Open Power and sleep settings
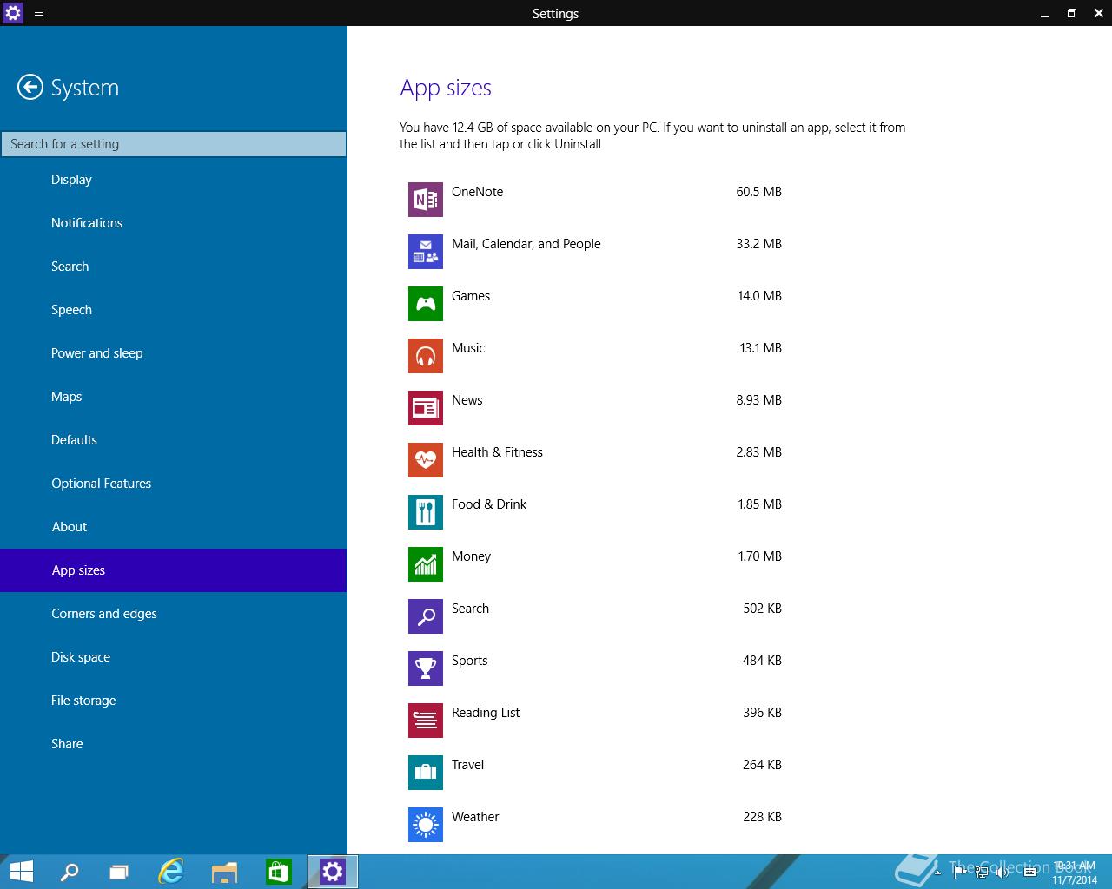The height and width of the screenshot is (889, 1112). click(x=174, y=353)
